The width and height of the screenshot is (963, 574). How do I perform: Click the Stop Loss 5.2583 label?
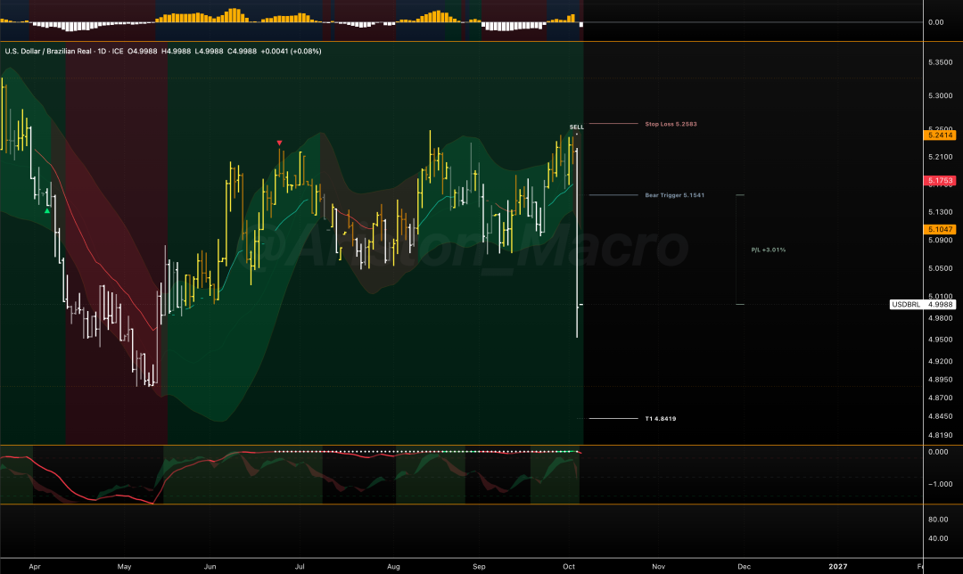[671, 124]
